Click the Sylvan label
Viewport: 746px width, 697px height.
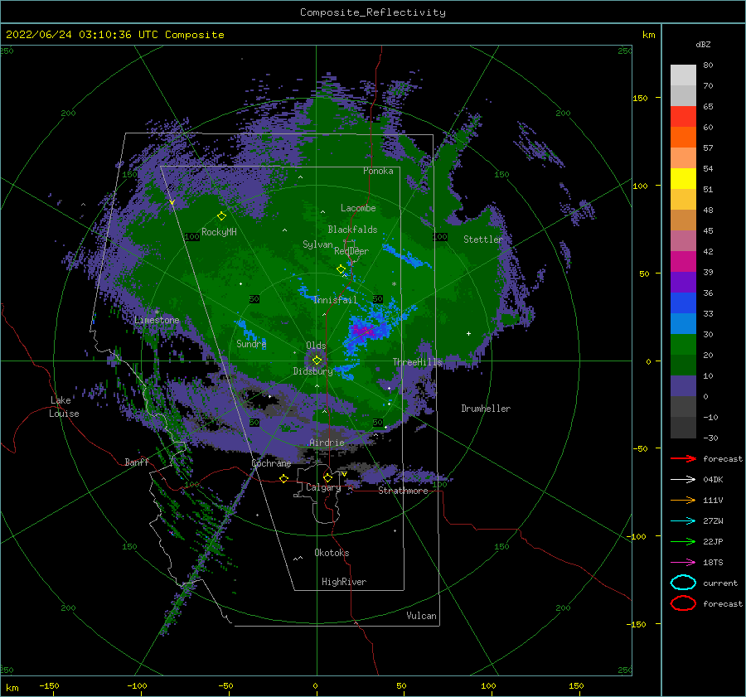[317, 244]
